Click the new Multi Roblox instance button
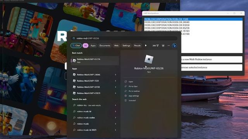Viewport: 248px width, 139px height. pyautogui.click(x=212, y=59)
